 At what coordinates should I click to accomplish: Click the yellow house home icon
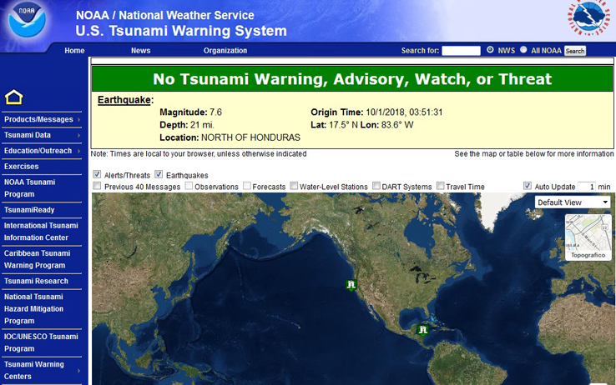pyautogui.click(x=13, y=97)
